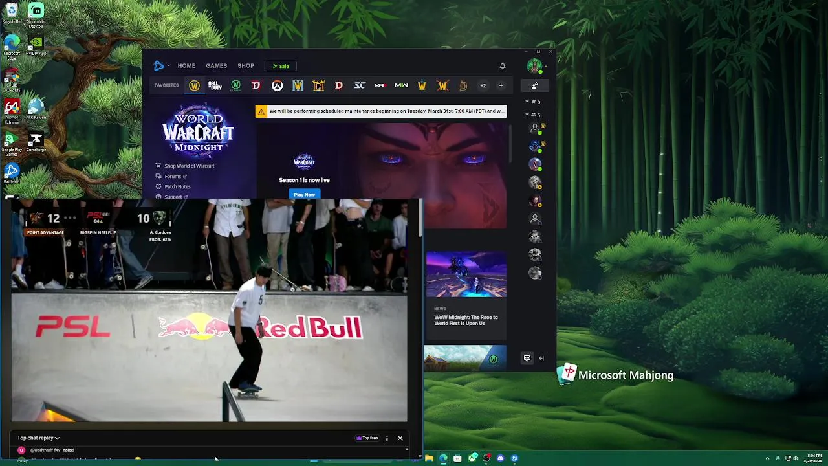This screenshot has width=828, height=466.
Task: Open the Patch Notes link
Action: click(173, 186)
